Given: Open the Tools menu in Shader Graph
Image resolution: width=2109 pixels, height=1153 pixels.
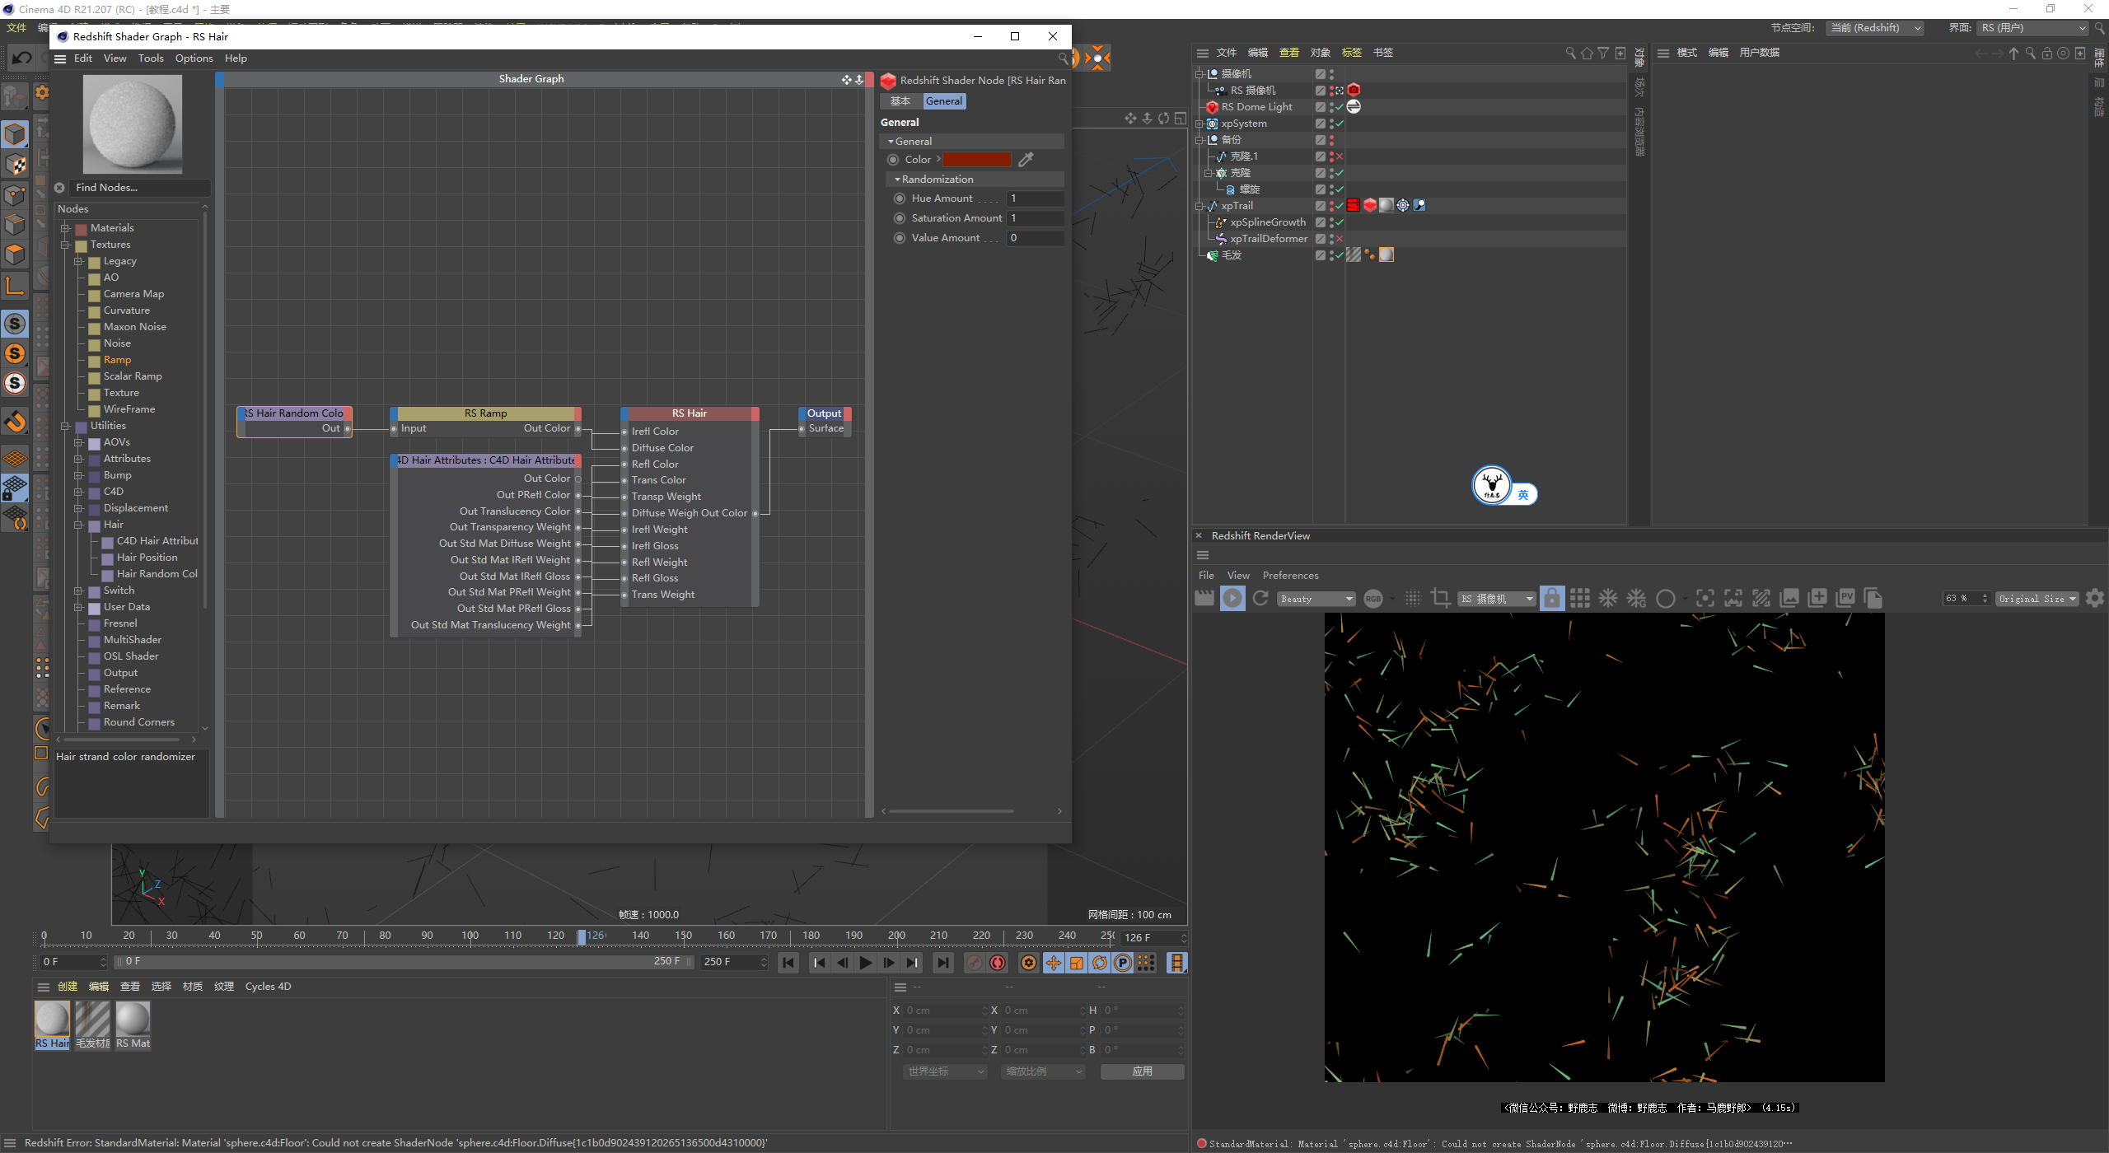Looking at the screenshot, I should (151, 58).
